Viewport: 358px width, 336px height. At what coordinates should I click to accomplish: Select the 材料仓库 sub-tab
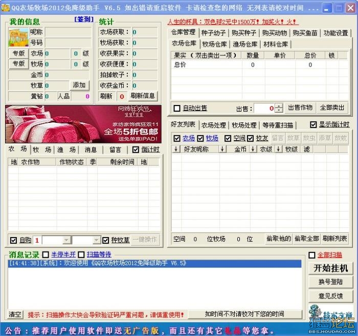[276, 44]
